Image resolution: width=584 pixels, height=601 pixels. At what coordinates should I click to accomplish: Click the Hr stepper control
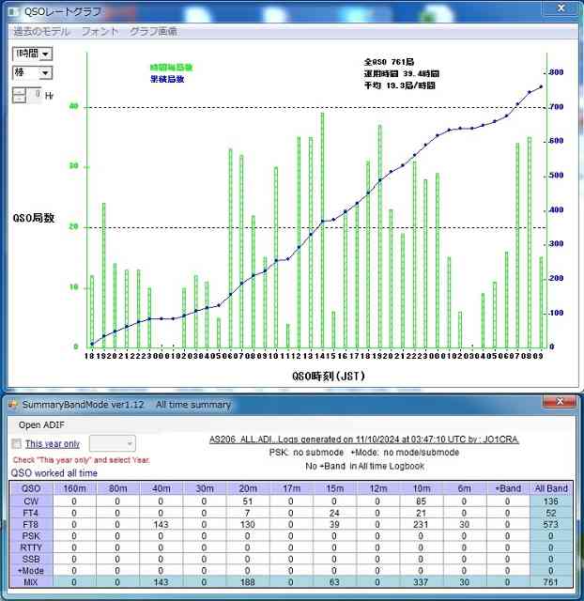pyautogui.click(x=18, y=95)
